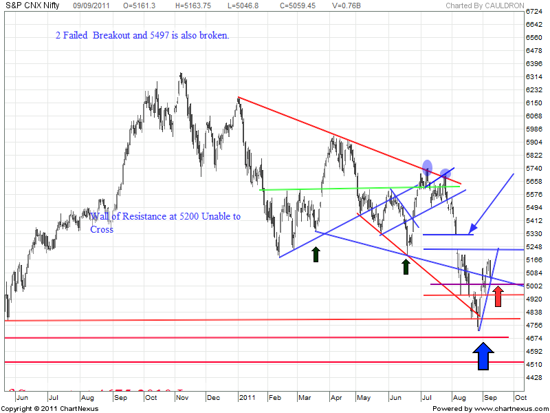Click the 2011 label on the time axis
The height and width of the screenshot is (413, 550).
tap(245, 398)
